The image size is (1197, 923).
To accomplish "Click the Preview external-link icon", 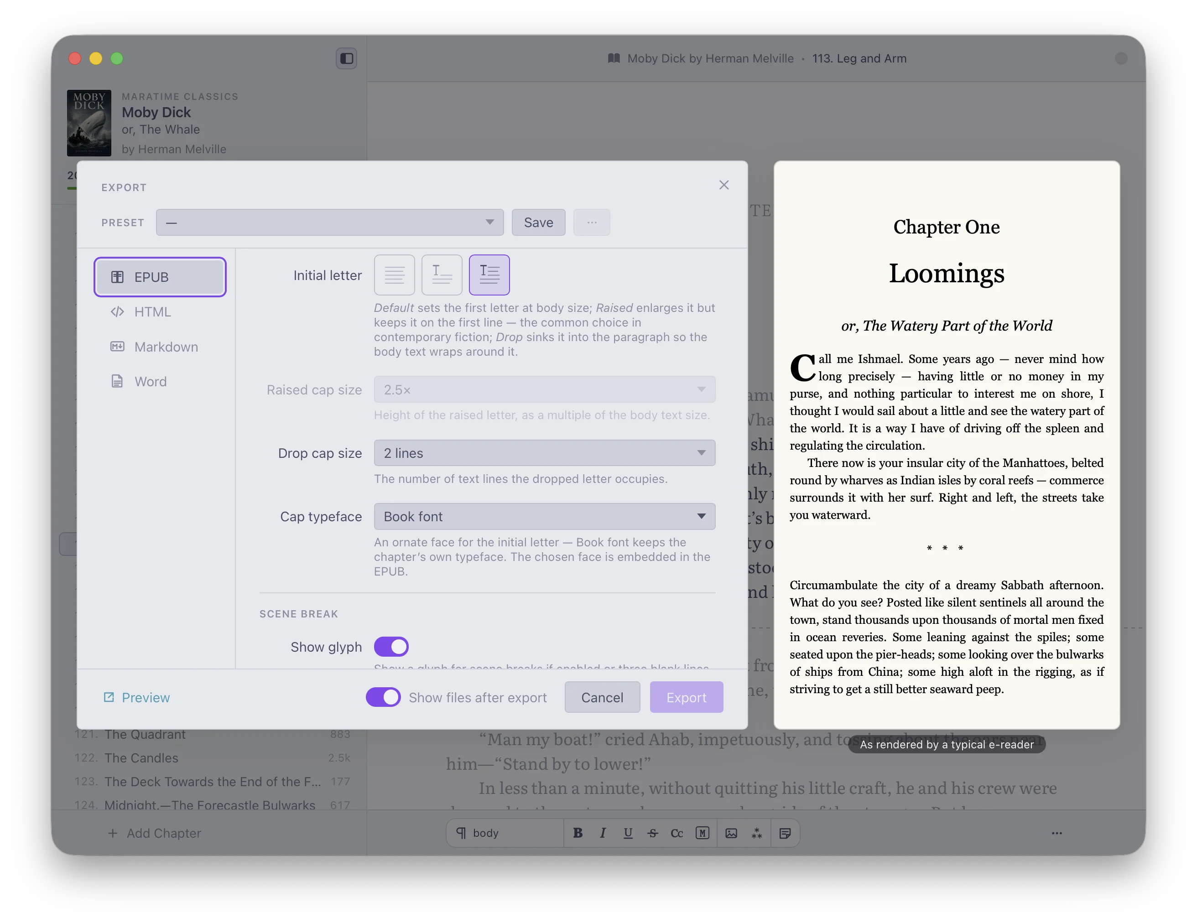I will click(109, 697).
